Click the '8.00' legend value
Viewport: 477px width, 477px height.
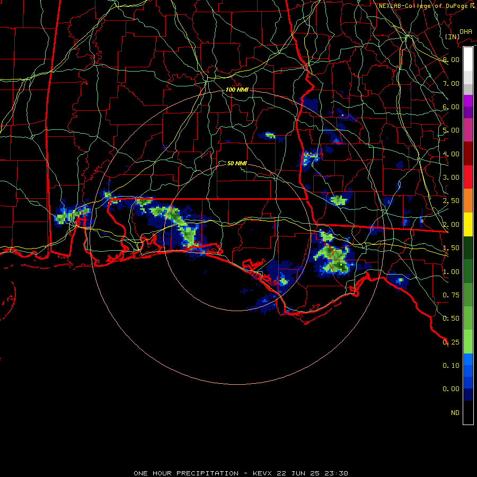coord(451,59)
